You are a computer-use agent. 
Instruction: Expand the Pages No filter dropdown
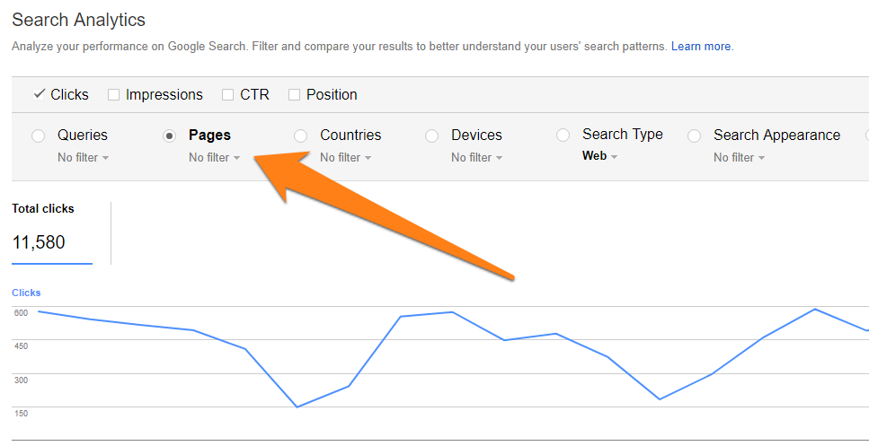tap(214, 158)
